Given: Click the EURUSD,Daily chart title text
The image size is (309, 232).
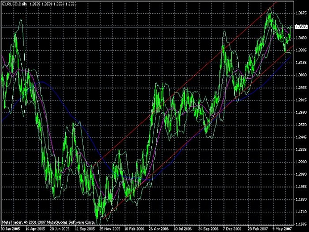Looking at the screenshot, I should point(14,4).
